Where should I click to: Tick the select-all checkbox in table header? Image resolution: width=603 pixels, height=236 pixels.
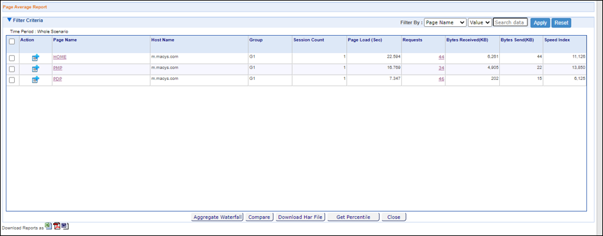(x=12, y=42)
